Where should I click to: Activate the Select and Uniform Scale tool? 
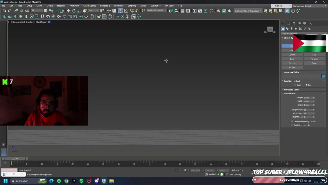pyautogui.click(x=79, y=11)
